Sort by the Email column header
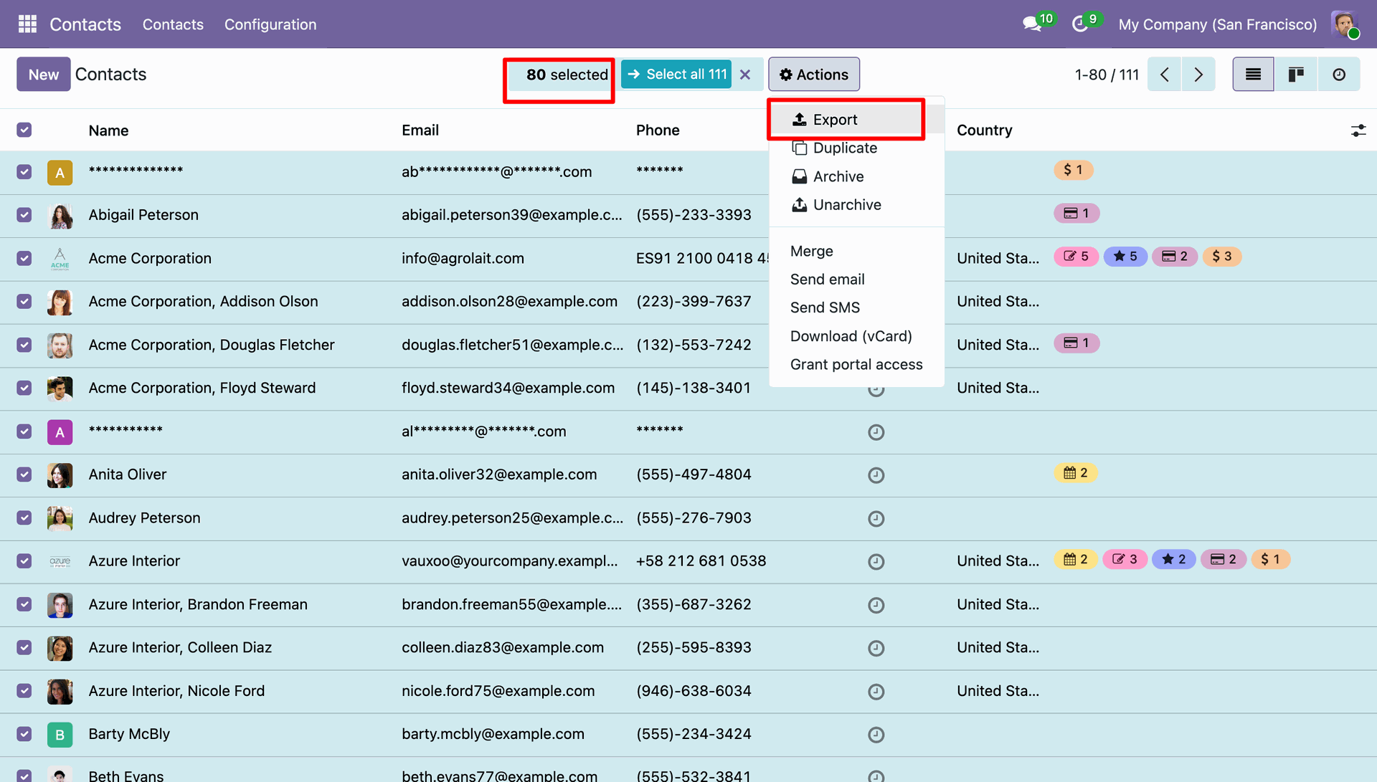 click(x=420, y=130)
